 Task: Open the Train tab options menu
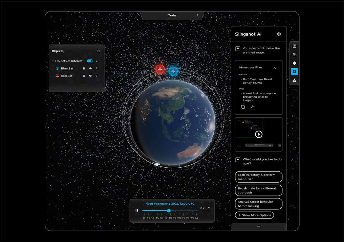(198, 15)
